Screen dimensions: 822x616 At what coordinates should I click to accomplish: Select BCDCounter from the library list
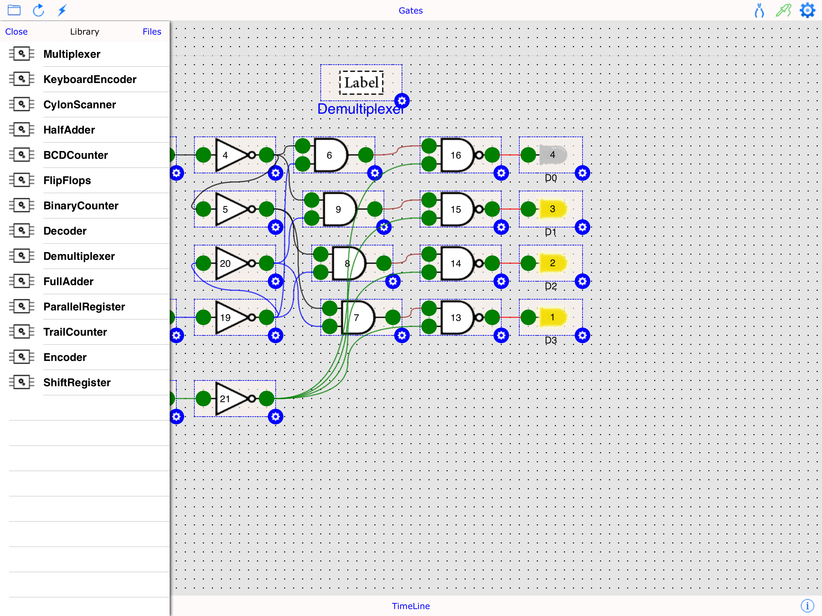click(x=85, y=155)
